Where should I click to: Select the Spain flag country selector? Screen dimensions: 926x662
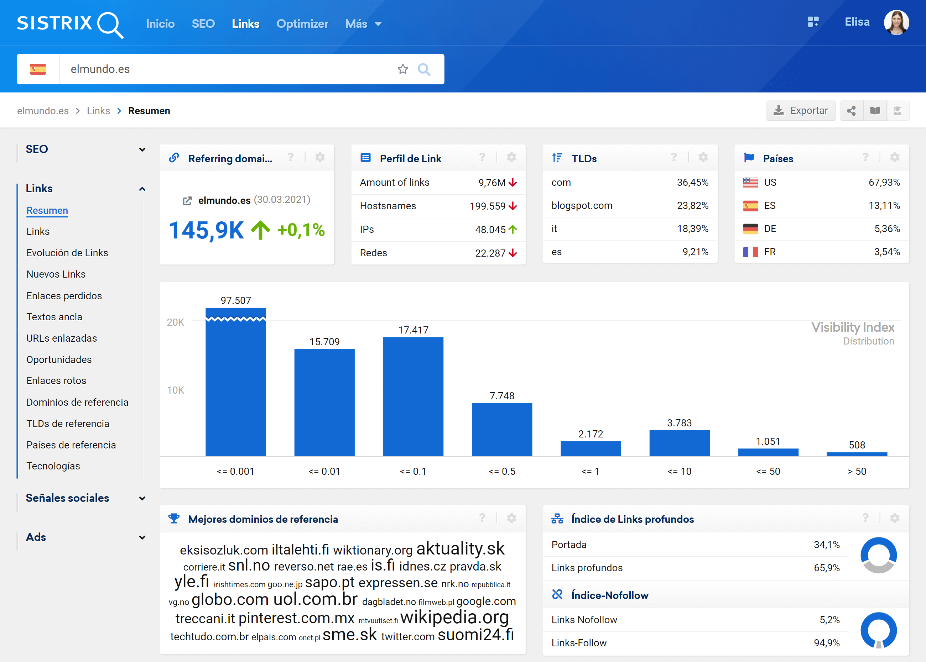coord(38,69)
